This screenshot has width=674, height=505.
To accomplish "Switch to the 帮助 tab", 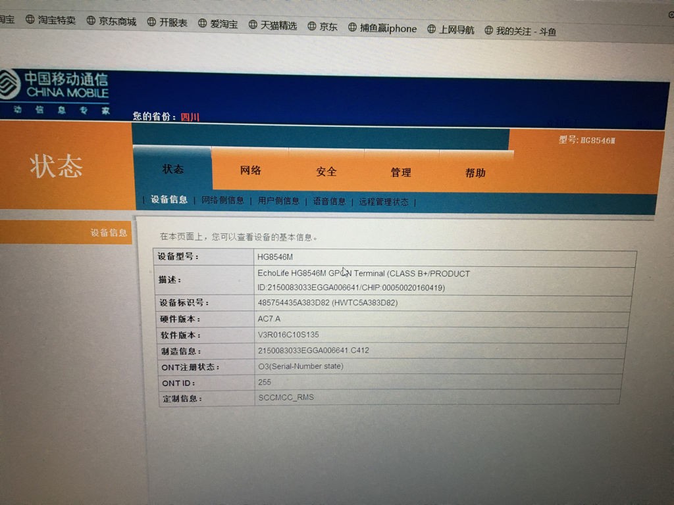I will pyautogui.click(x=475, y=173).
